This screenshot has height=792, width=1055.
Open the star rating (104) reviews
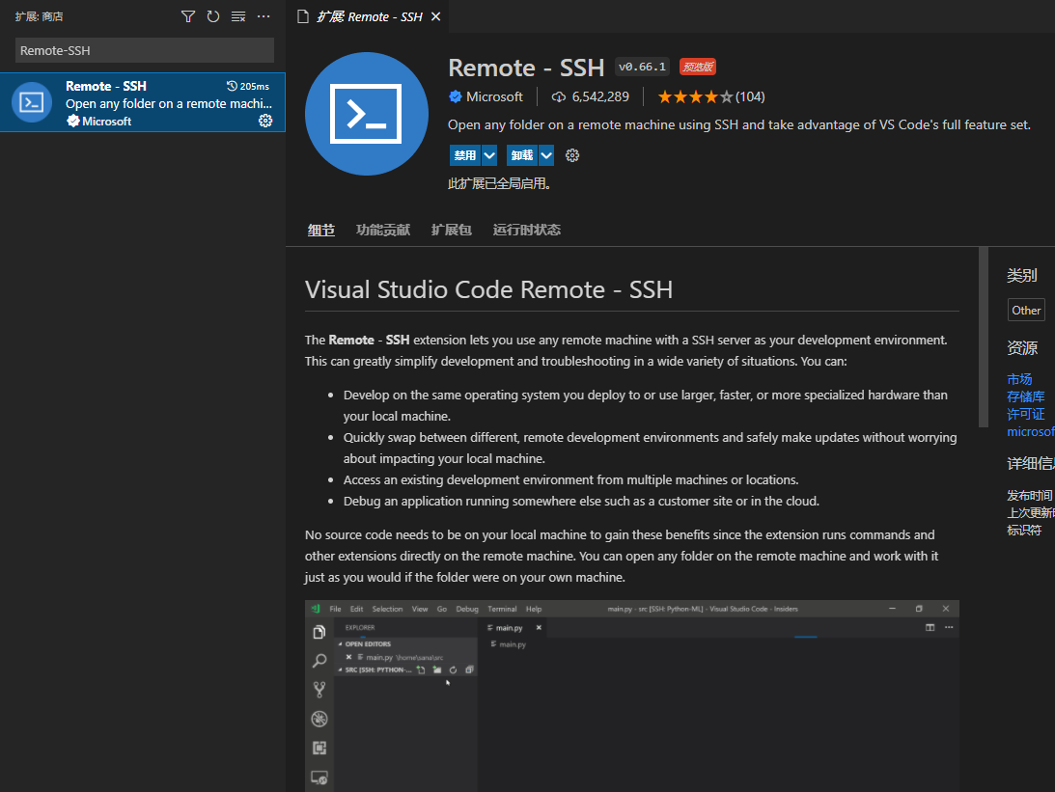711,96
